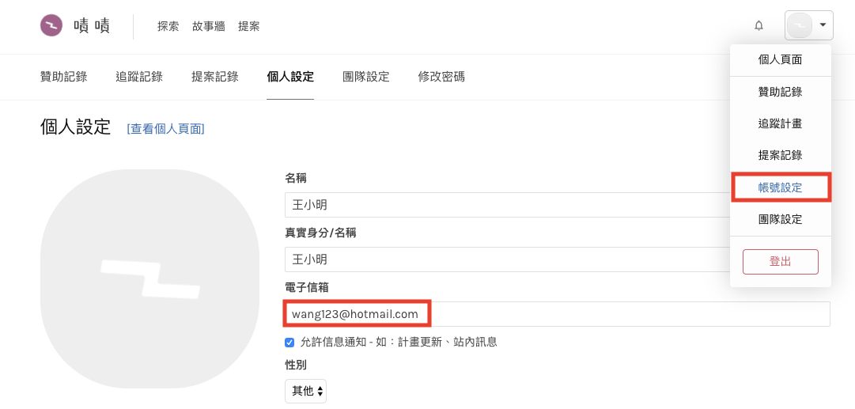This screenshot has height=409, width=855.
Task: Open 提案記錄 tab
Action: [215, 77]
